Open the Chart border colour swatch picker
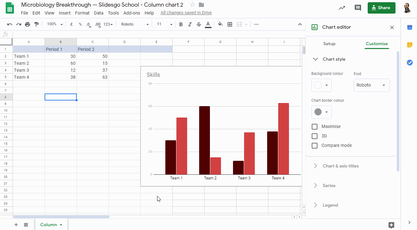Viewport: 417px width, 230px height. pyautogui.click(x=321, y=112)
